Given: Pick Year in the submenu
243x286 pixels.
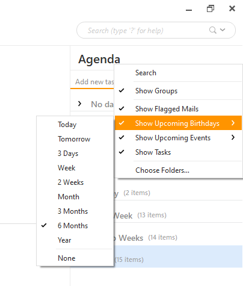Looking at the screenshot, I should (x=75, y=240).
